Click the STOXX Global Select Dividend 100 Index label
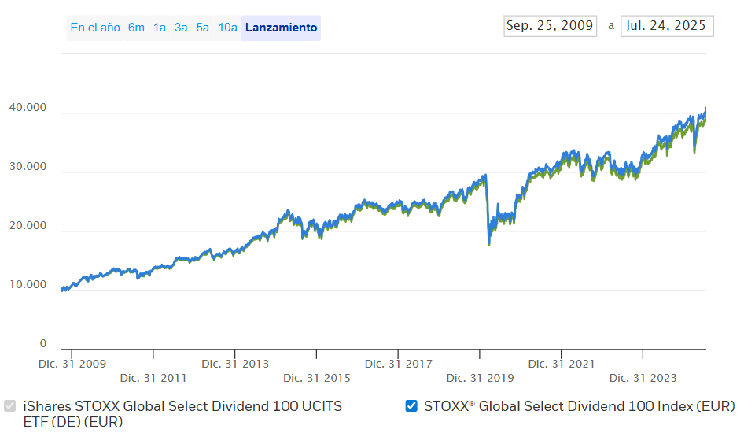The height and width of the screenshot is (433, 755). (579, 406)
